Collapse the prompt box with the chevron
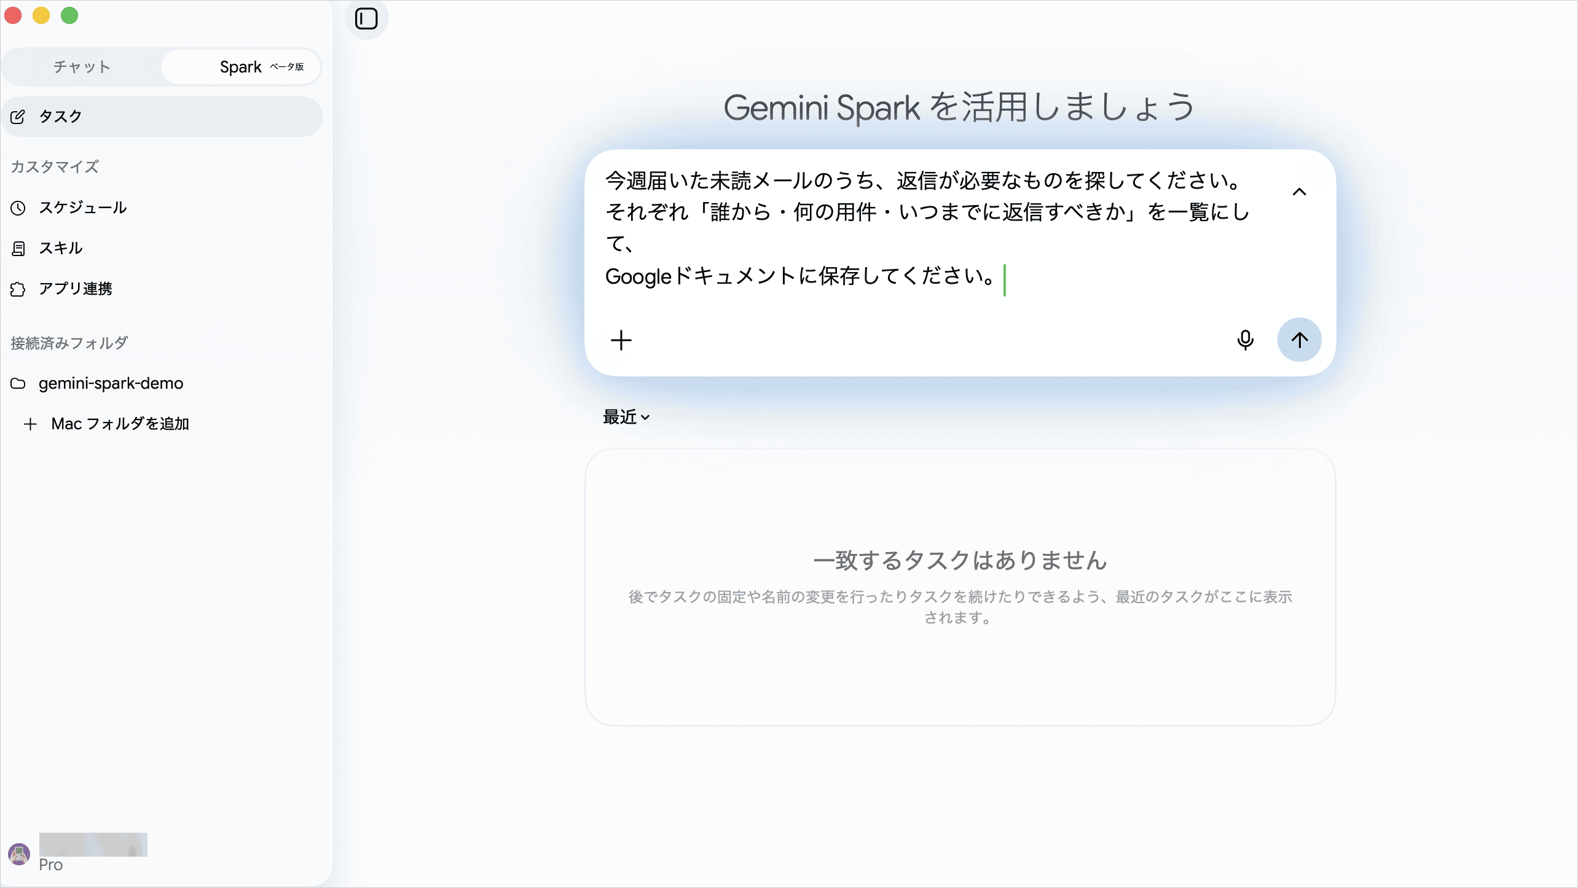 click(1299, 192)
